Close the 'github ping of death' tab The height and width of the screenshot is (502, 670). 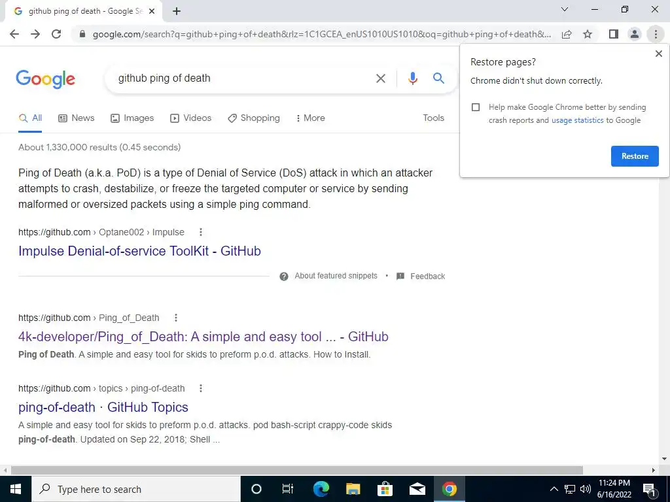[152, 12]
